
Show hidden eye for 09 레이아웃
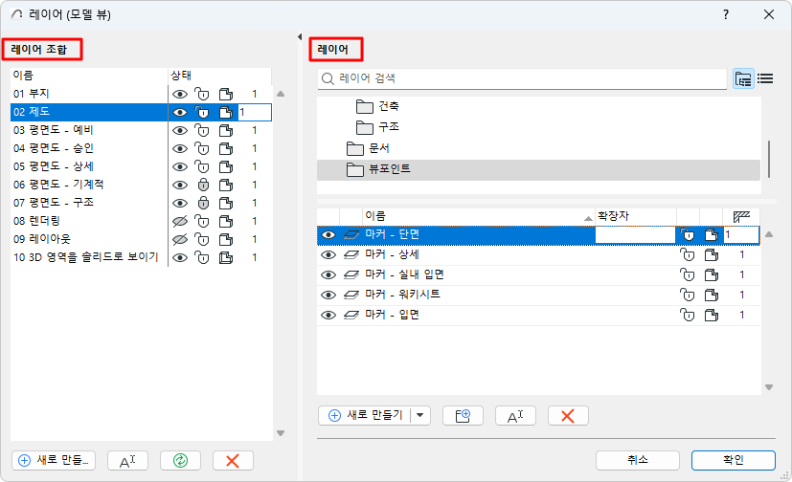point(180,239)
